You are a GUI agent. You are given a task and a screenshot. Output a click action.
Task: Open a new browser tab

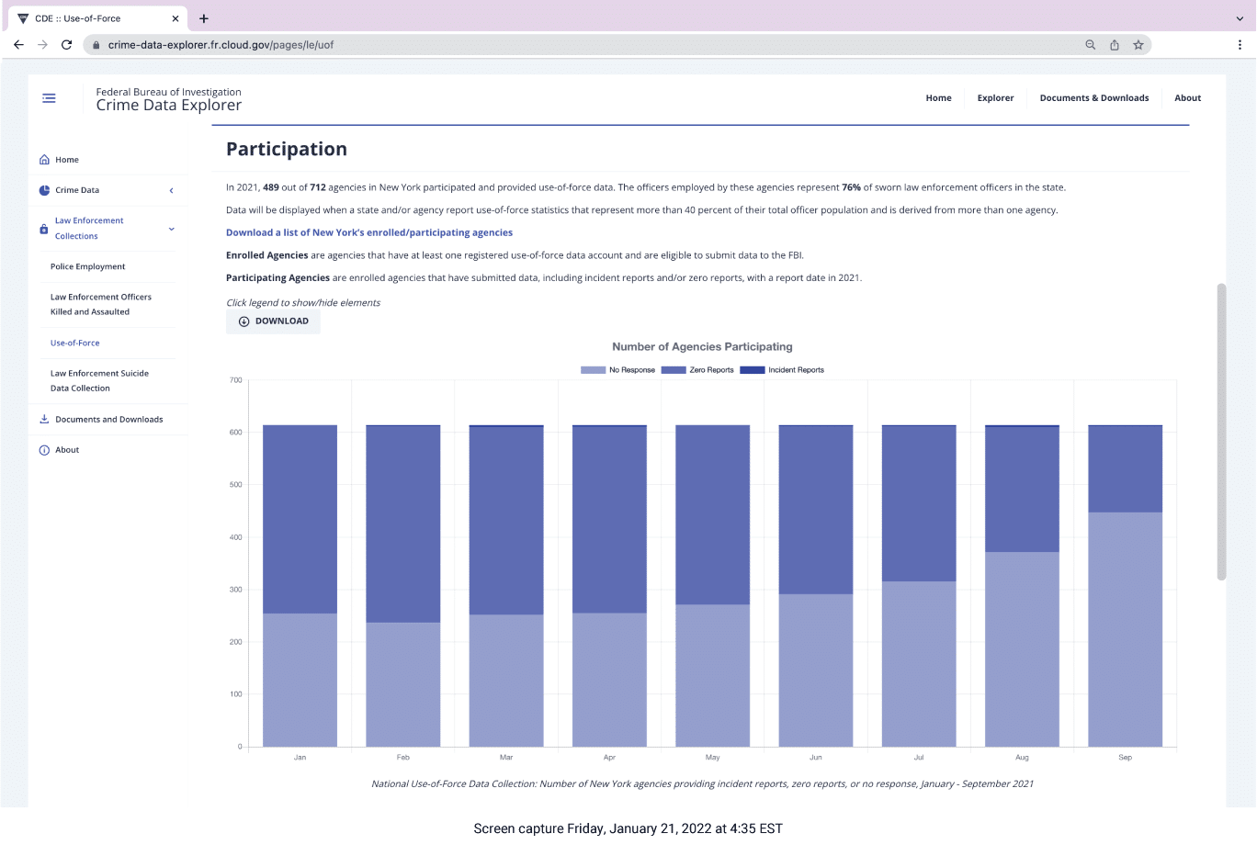coord(204,18)
